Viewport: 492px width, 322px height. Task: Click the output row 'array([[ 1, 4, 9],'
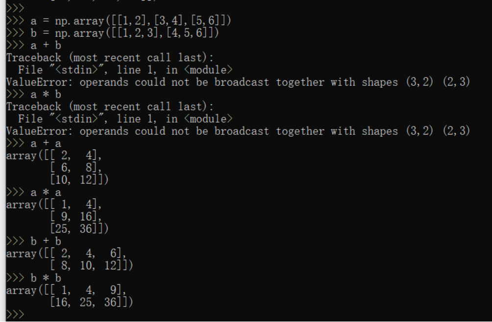coord(66,290)
